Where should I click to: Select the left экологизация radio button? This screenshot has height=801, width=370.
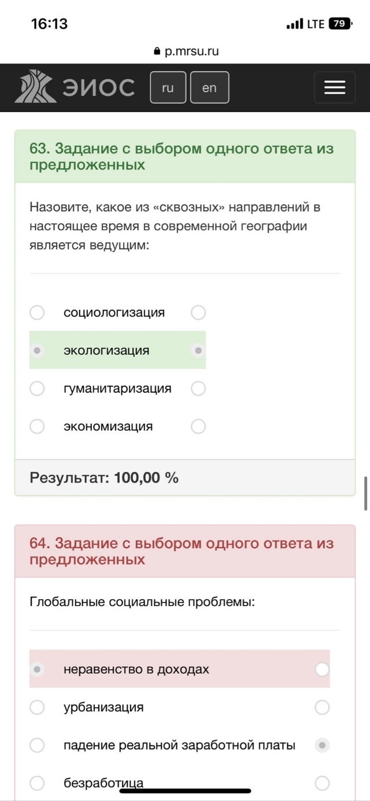pos(37,350)
